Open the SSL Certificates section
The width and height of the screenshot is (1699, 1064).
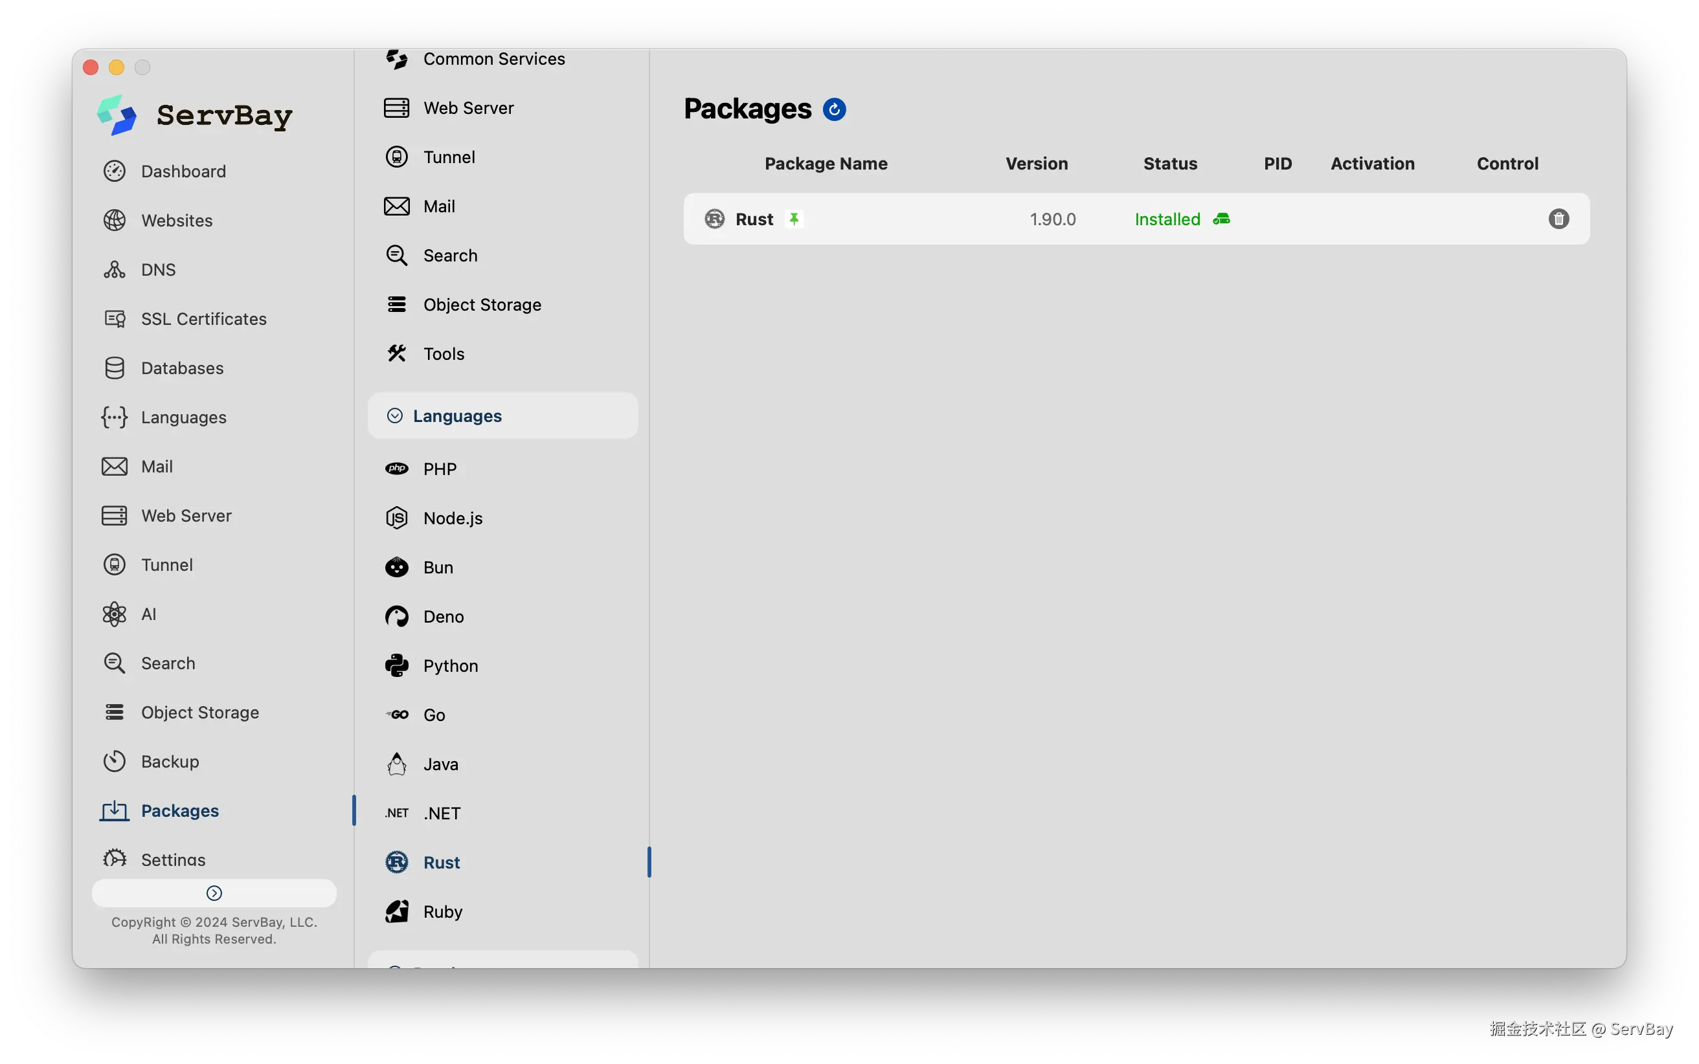(x=203, y=319)
